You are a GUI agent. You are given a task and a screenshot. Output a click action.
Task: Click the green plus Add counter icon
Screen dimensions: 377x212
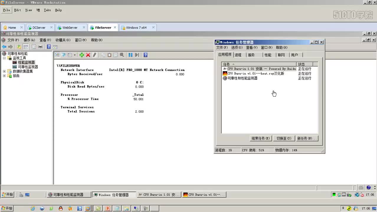(x=82, y=55)
